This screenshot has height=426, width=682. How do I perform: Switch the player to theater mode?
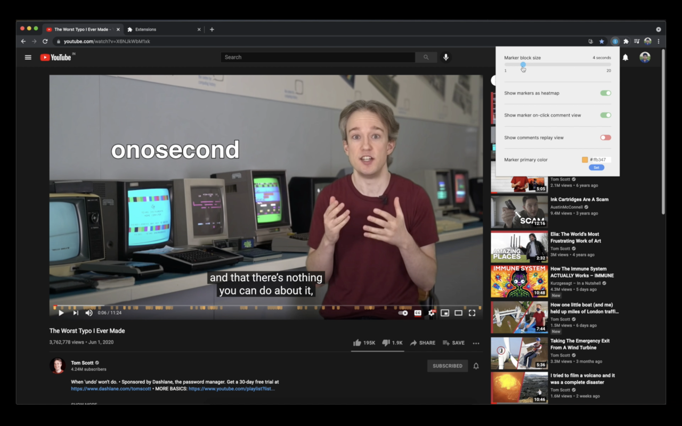coord(458,313)
